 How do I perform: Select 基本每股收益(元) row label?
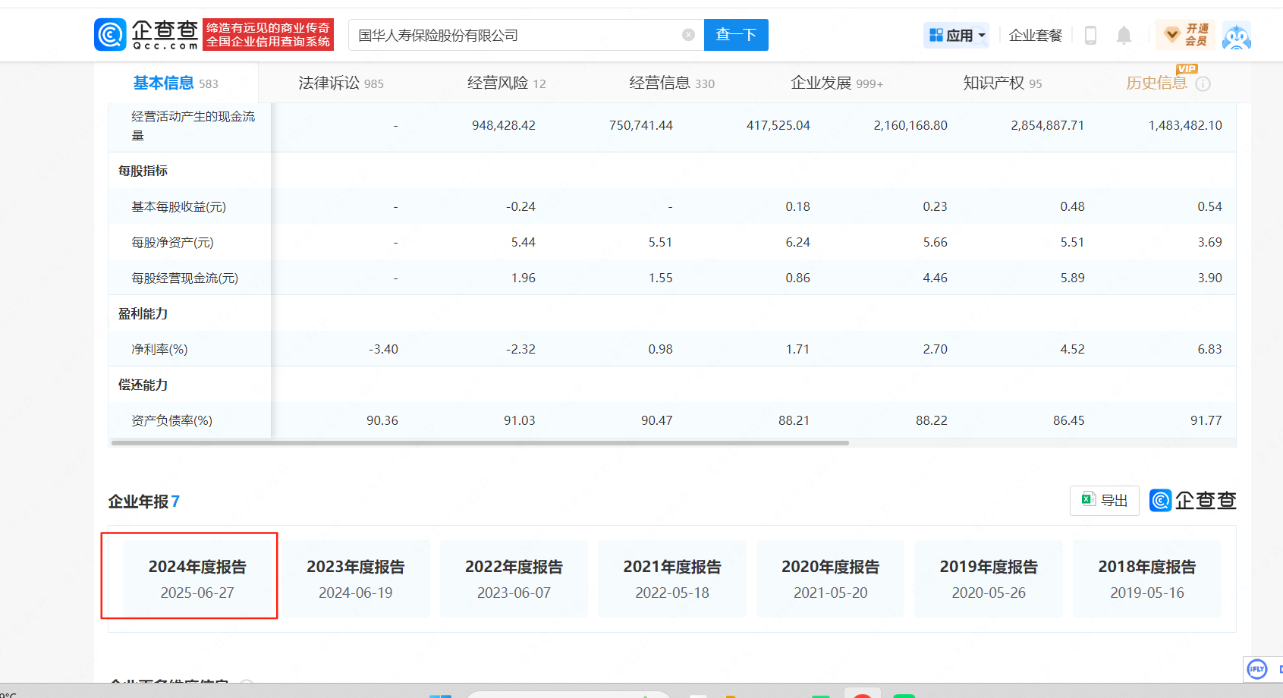pos(179,206)
